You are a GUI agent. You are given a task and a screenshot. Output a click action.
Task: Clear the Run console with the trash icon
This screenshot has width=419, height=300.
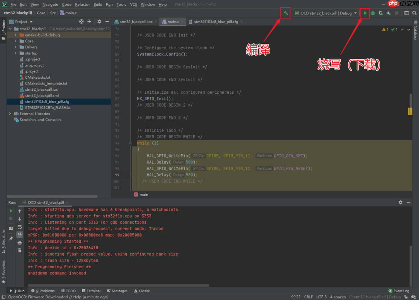coord(19,250)
